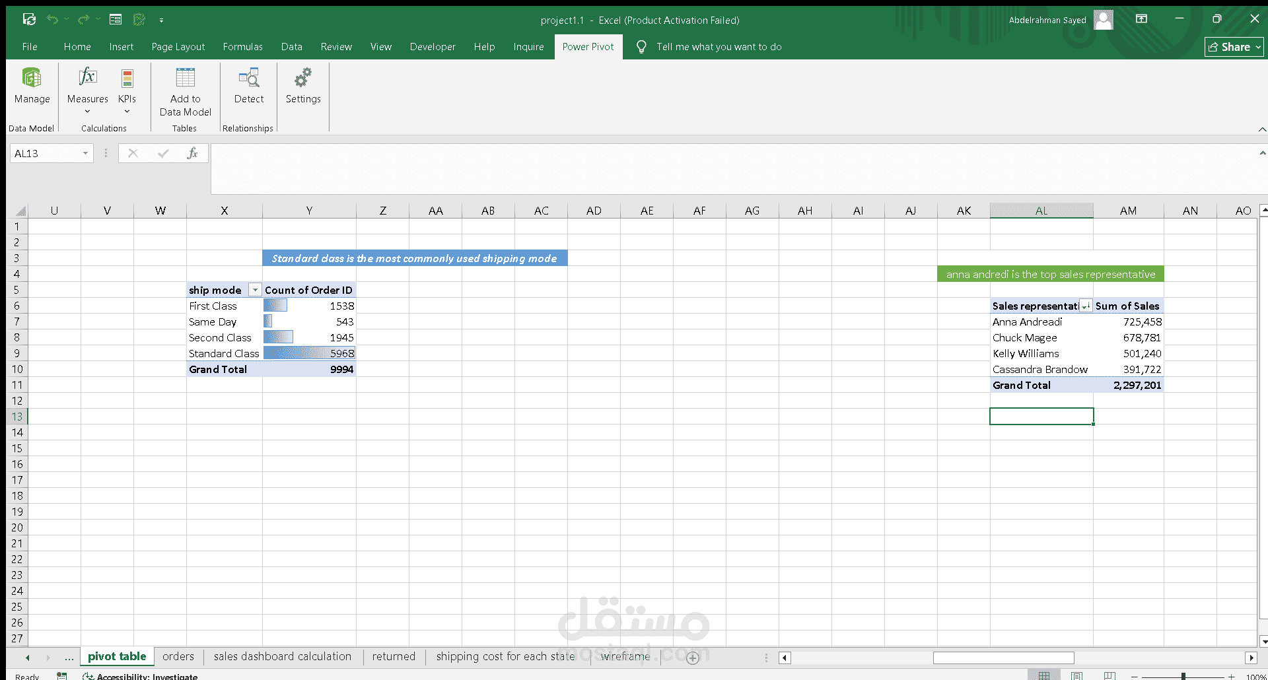Click Accessibility: Investigate in status bar

140,676
